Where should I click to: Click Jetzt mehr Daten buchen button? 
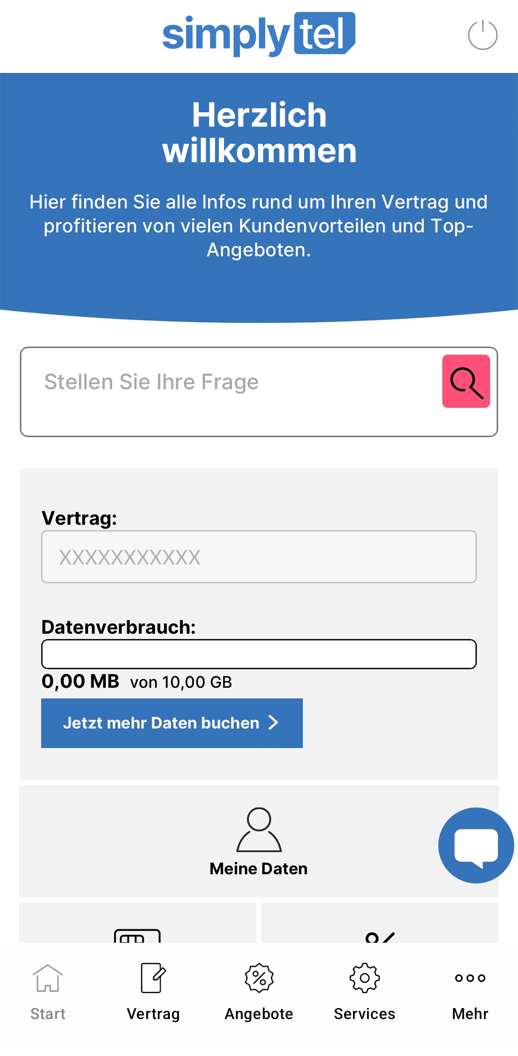pyautogui.click(x=172, y=723)
